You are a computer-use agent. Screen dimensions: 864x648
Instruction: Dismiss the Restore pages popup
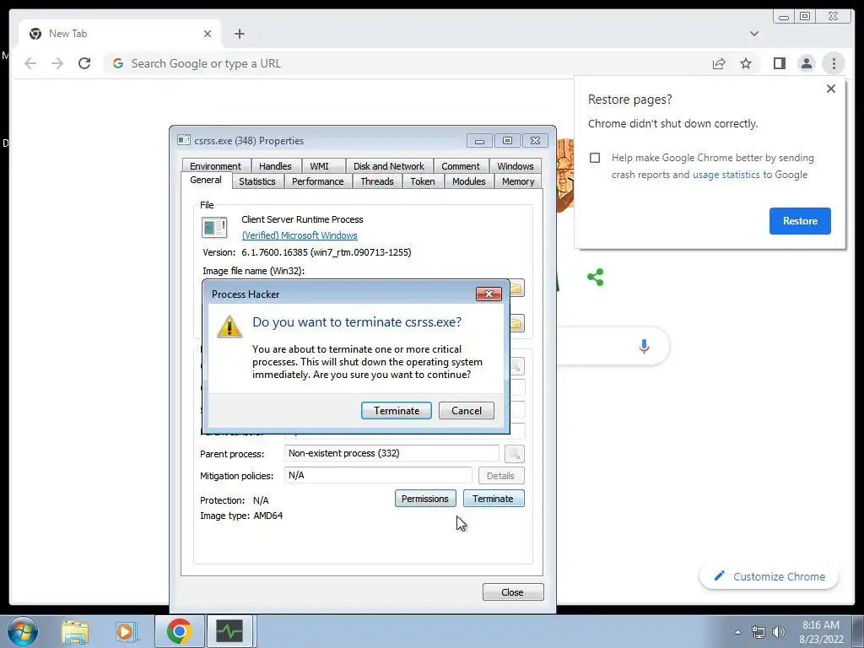click(x=831, y=89)
